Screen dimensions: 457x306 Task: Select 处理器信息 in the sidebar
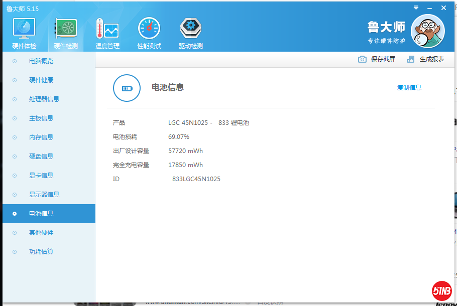(44, 99)
